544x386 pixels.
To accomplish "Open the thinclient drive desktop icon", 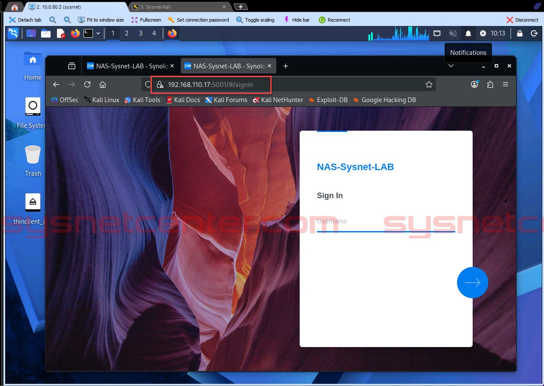I will click(x=30, y=209).
